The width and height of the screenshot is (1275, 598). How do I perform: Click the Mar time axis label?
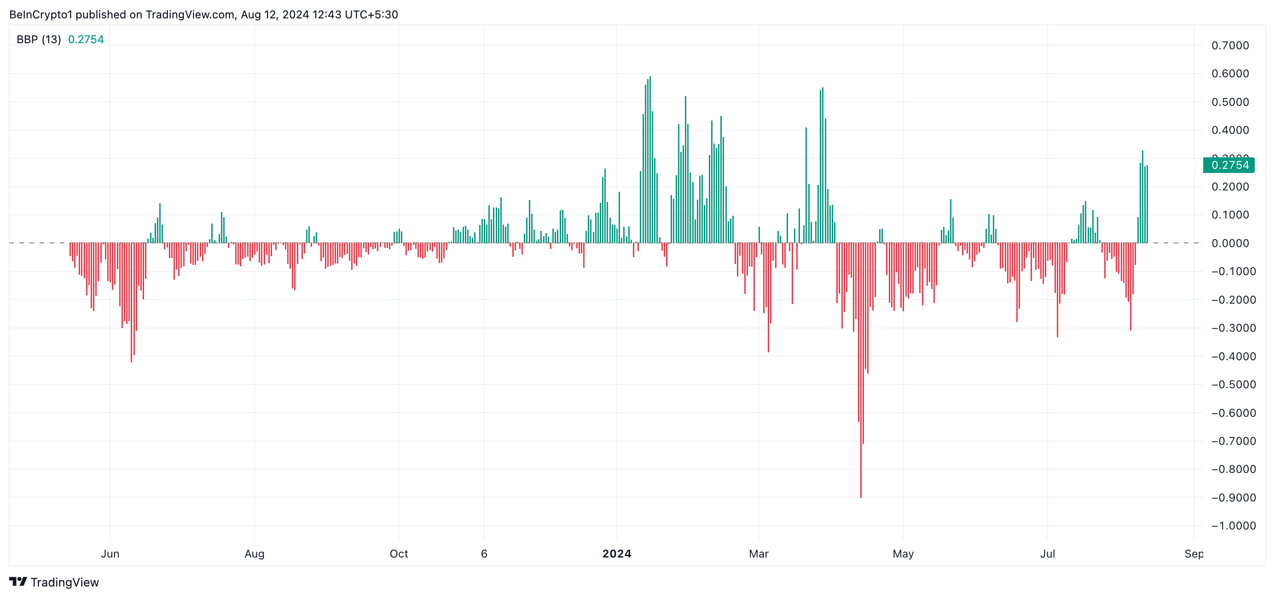coord(759,553)
